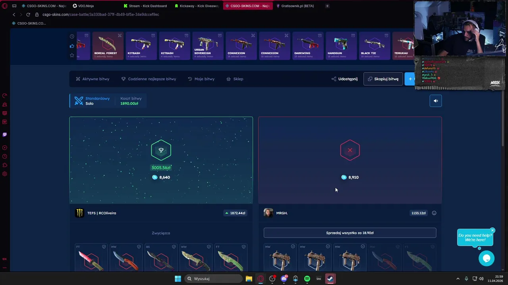Click Sprzedaj wszystko za 18.90zł button
Image resolution: width=508 pixels, height=285 pixels.
pos(350,233)
